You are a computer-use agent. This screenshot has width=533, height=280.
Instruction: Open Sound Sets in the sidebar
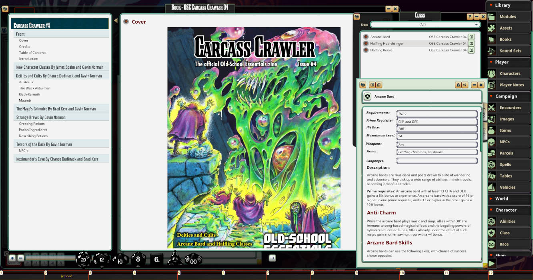point(509,51)
